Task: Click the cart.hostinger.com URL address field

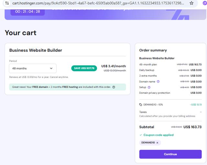Action: (98, 3)
